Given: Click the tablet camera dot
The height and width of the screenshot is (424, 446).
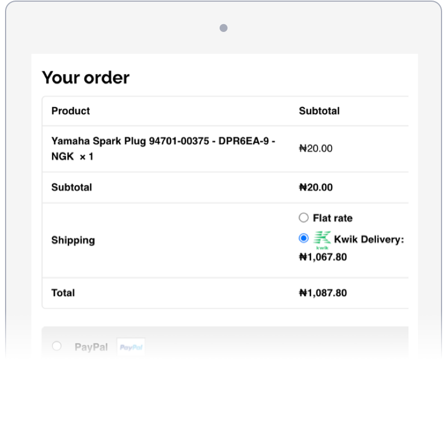Looking at the screenshot, I should (224, 28).
